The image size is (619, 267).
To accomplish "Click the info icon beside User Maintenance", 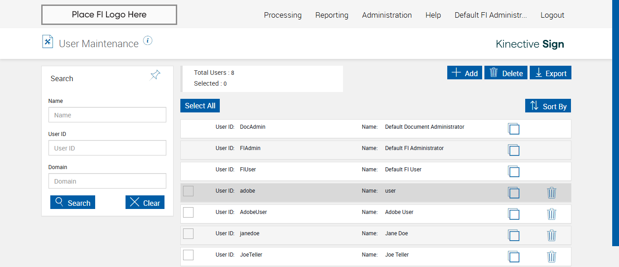I will (148, 41).
